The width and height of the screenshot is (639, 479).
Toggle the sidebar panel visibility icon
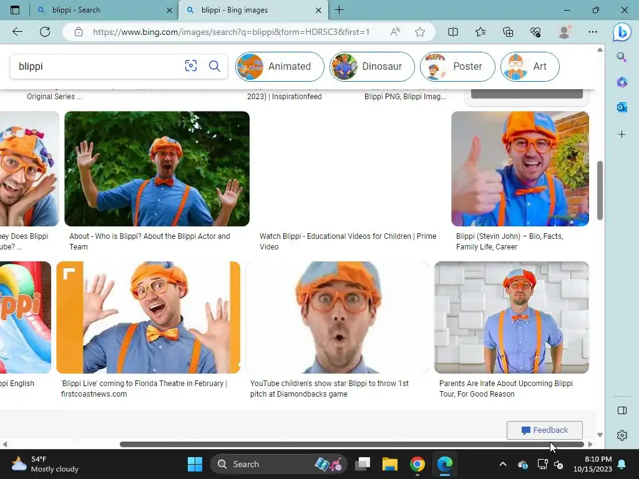coord(622,410)
